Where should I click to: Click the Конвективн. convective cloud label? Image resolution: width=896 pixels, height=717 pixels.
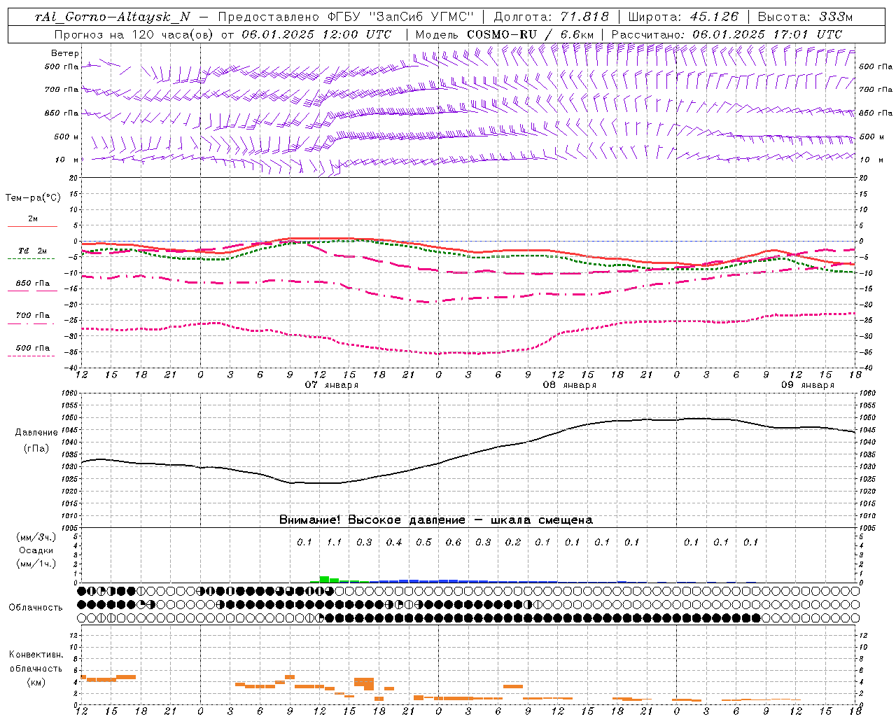(x=36, y=655)
